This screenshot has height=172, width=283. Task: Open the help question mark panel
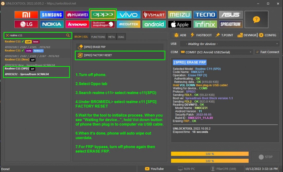pos(256,20)
